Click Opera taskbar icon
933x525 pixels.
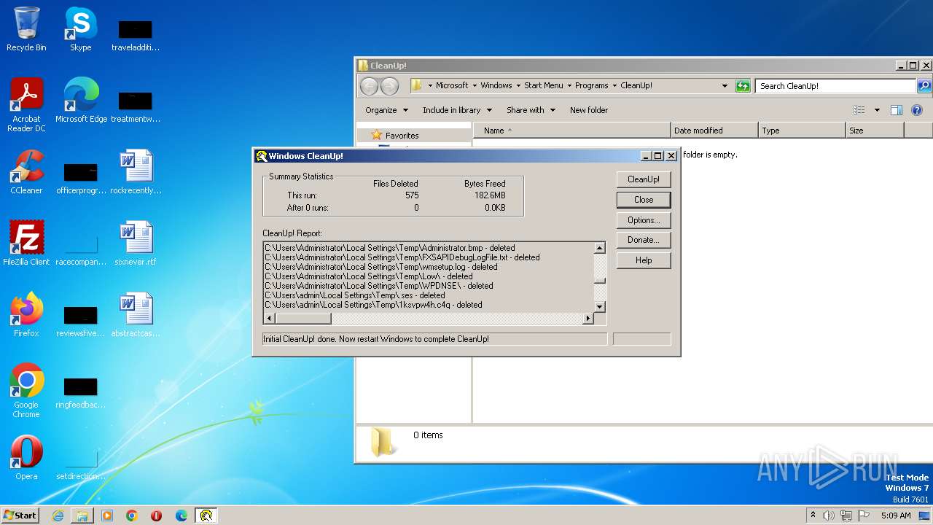(x=157, y=516)
